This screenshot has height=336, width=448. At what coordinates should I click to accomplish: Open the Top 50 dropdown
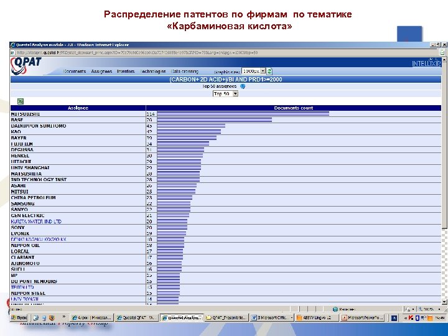point(225,94)
